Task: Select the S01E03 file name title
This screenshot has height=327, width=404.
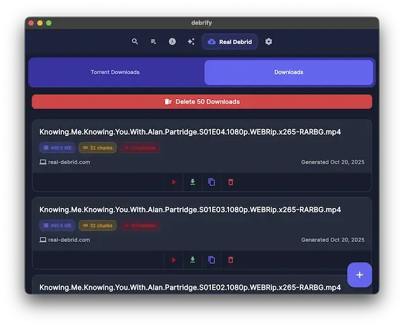Action: click(190, 210)
